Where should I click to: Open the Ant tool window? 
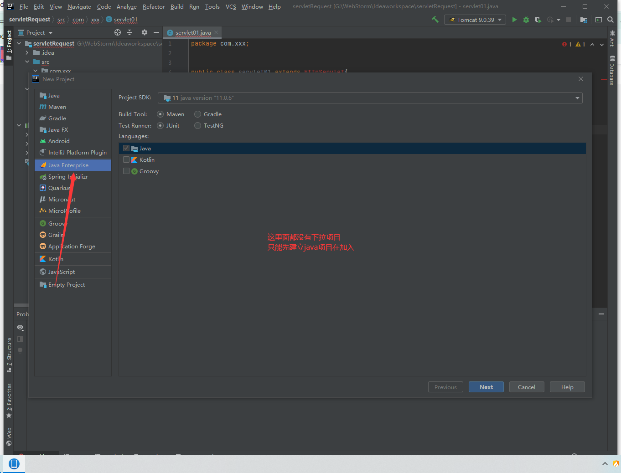pos(612,38)
